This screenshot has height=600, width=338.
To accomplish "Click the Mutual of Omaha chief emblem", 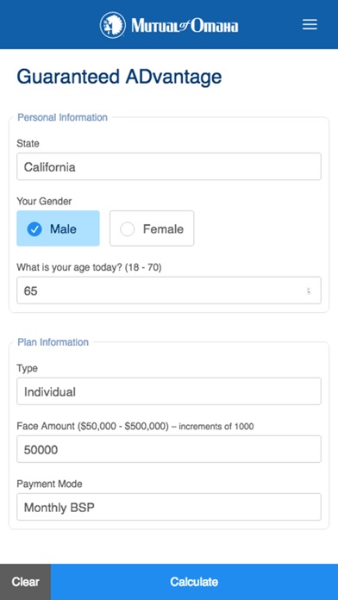I will pyautogui.click(x=113, y=25).
